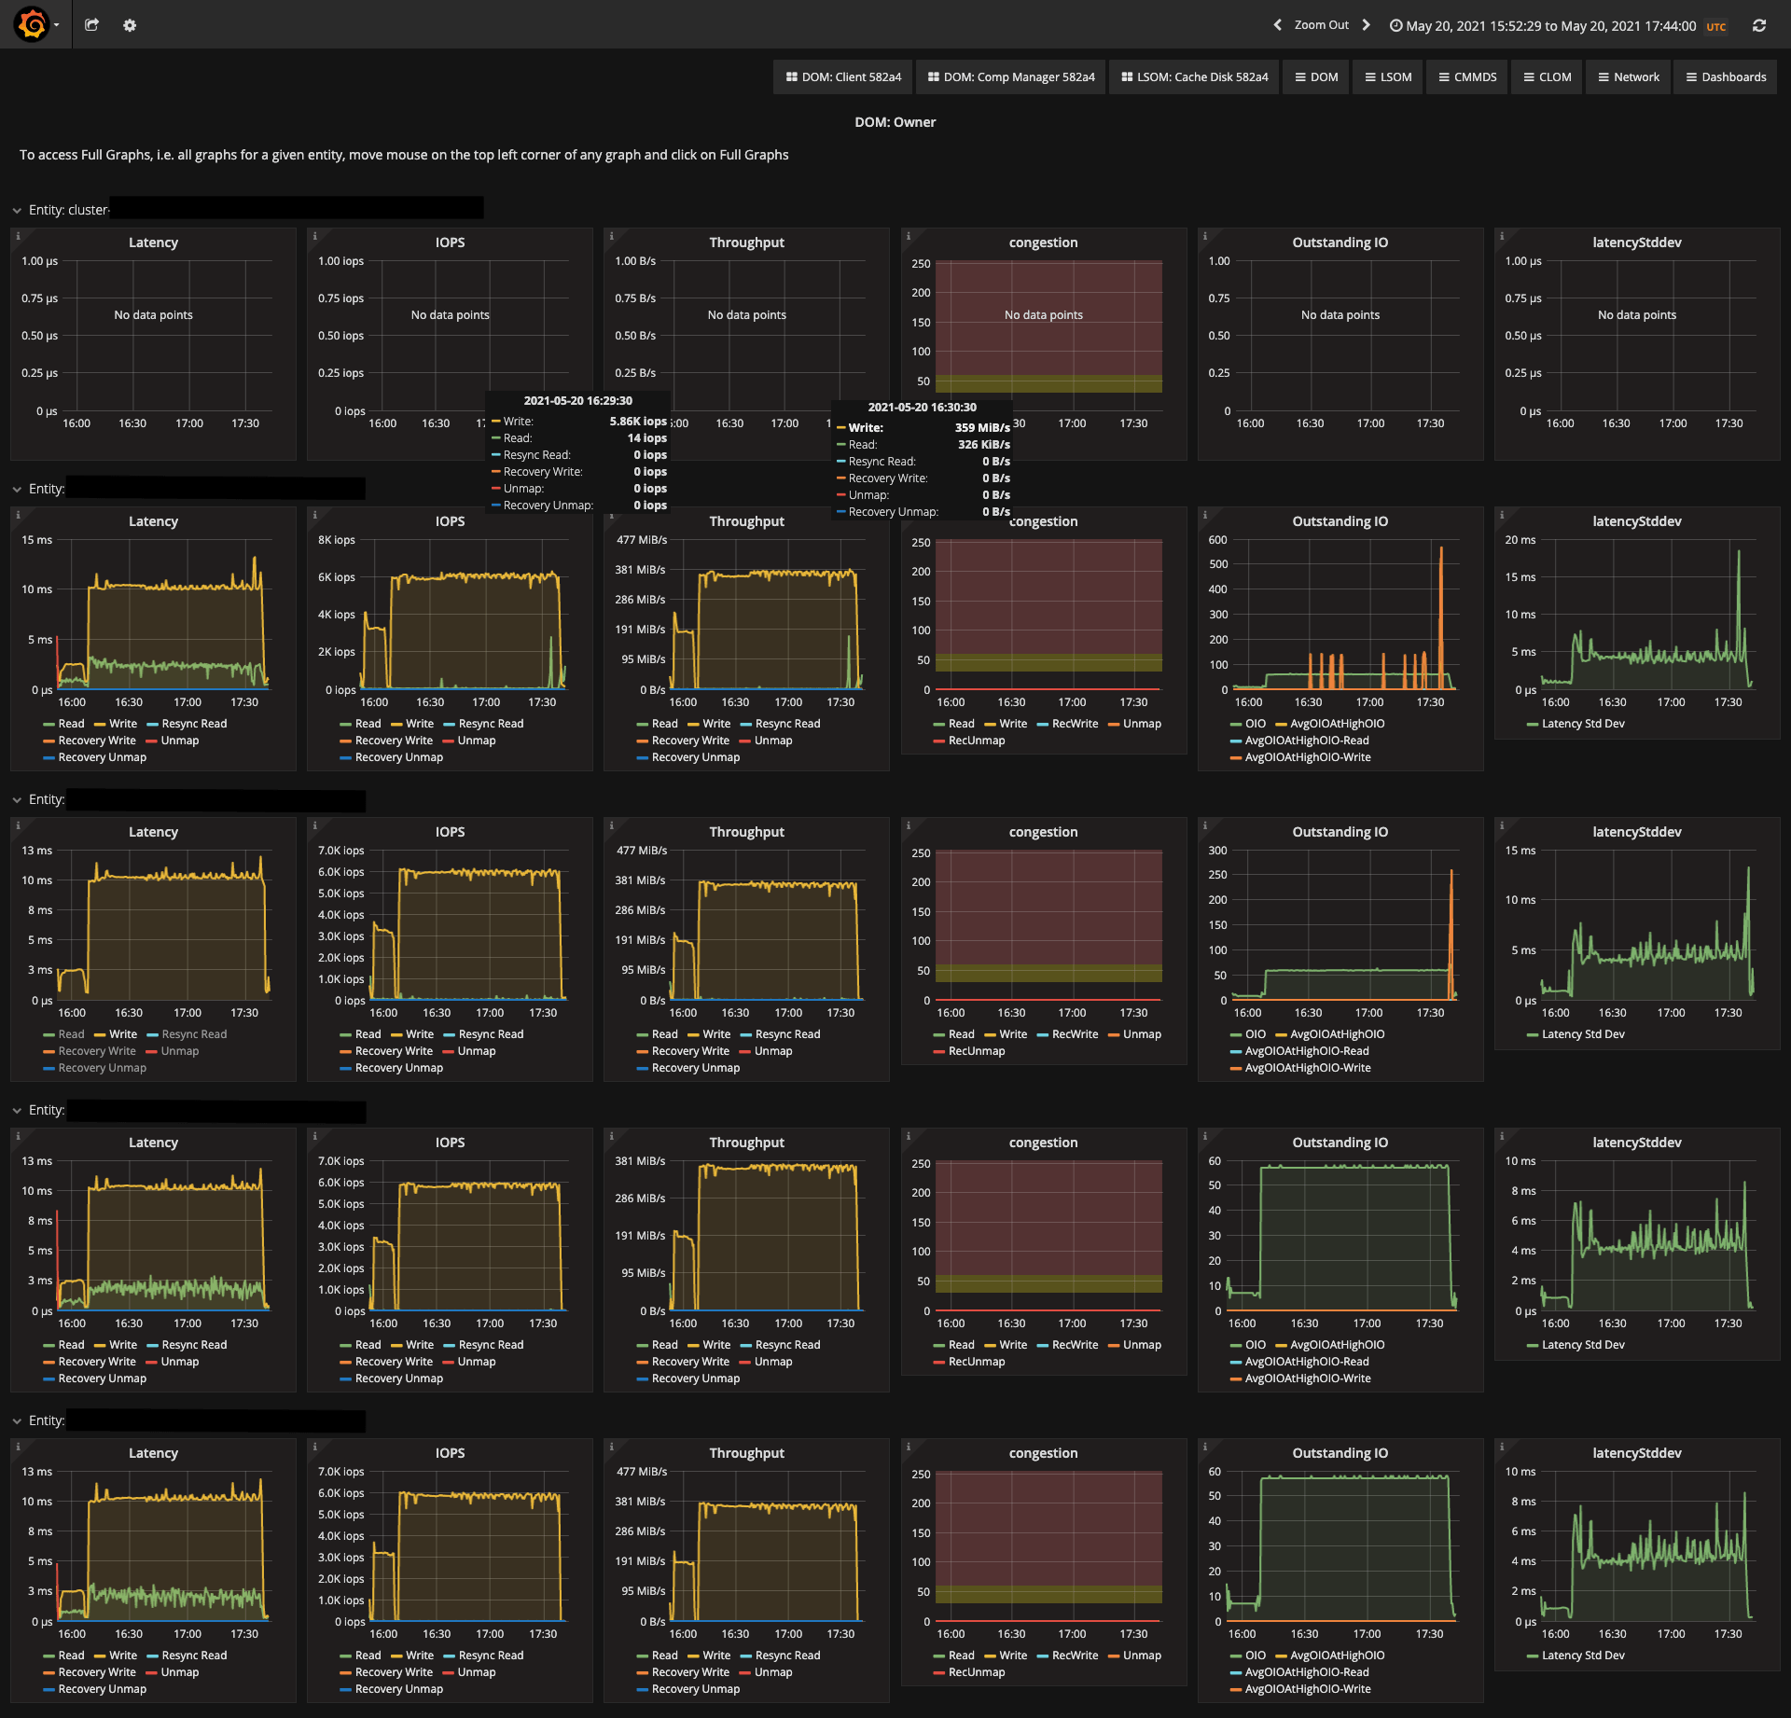Viewport: 1791px width, 1718px height.
Task: Open the Grafana logo home menu
Action: click(32, 24)
